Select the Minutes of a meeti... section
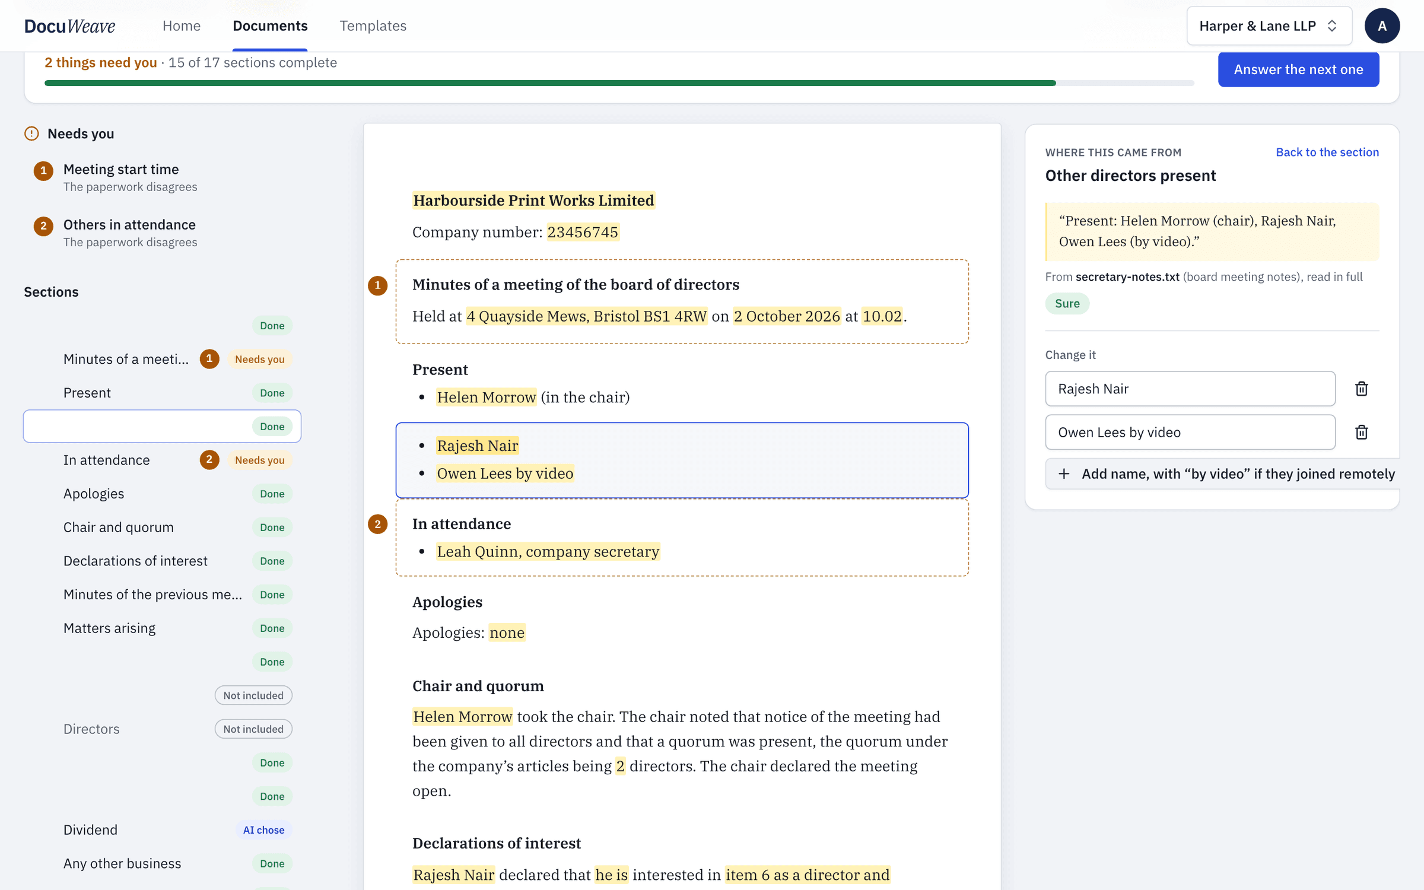 pyautogui.click(x=161, y=359)
